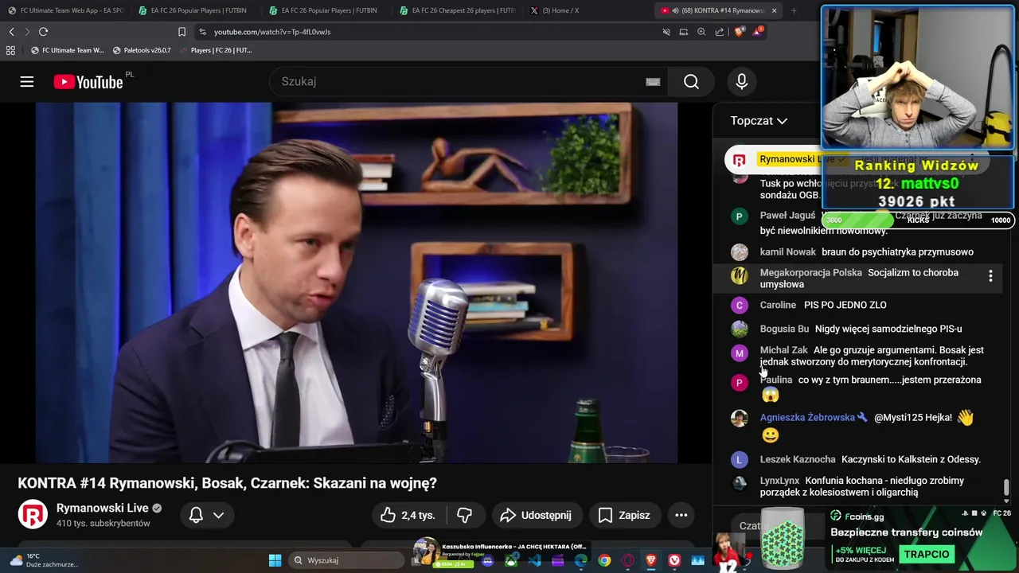Open Visual Studio Code from taskbar
This screenshot has width=1019, height=573.
point(534,560)
